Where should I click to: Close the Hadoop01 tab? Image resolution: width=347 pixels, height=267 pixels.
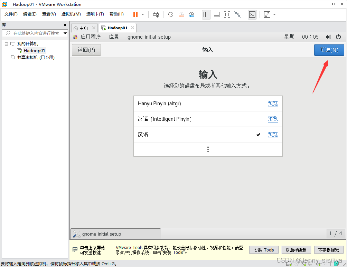133,28
